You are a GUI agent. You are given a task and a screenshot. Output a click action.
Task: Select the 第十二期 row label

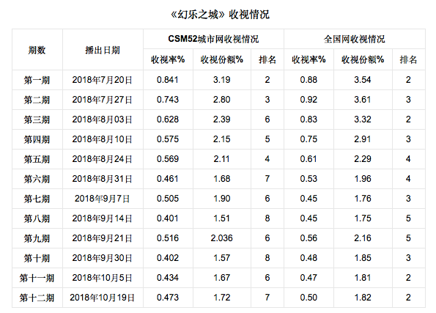pyautogui.click(x=37, y=298)
